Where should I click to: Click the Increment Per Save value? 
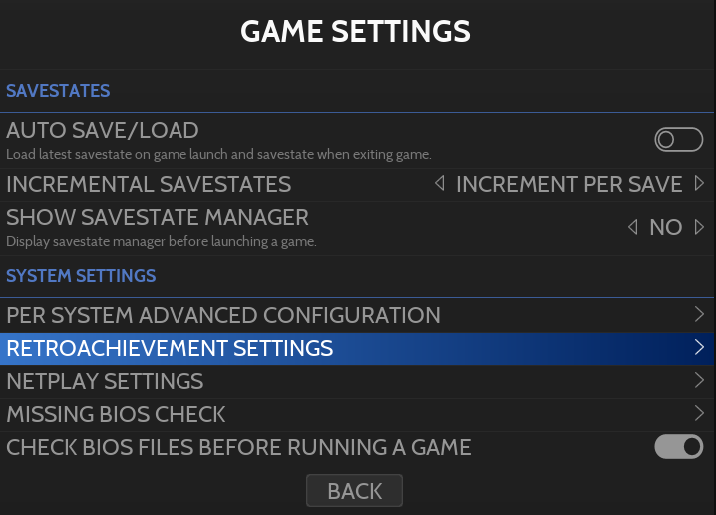click(568, 184)
